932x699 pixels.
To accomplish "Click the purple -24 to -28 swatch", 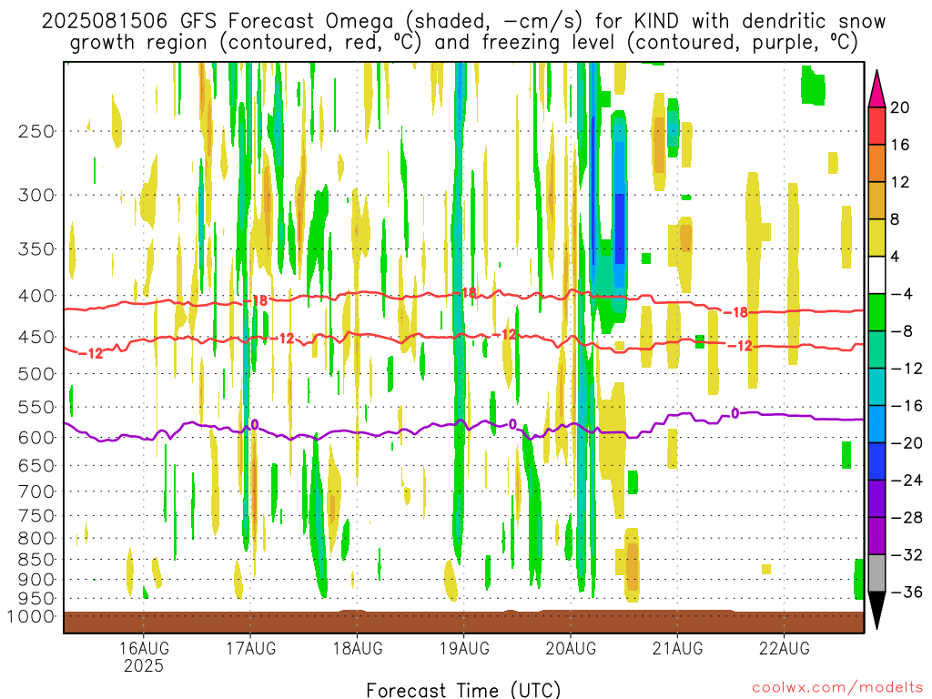I will coord(876,499).
